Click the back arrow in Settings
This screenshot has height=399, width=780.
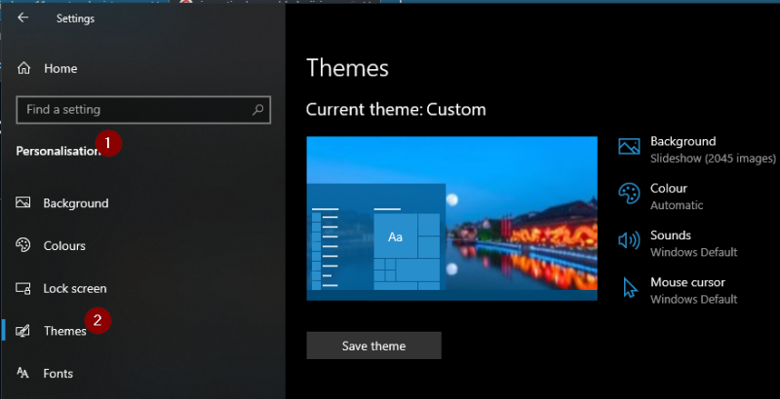(22, 18)
